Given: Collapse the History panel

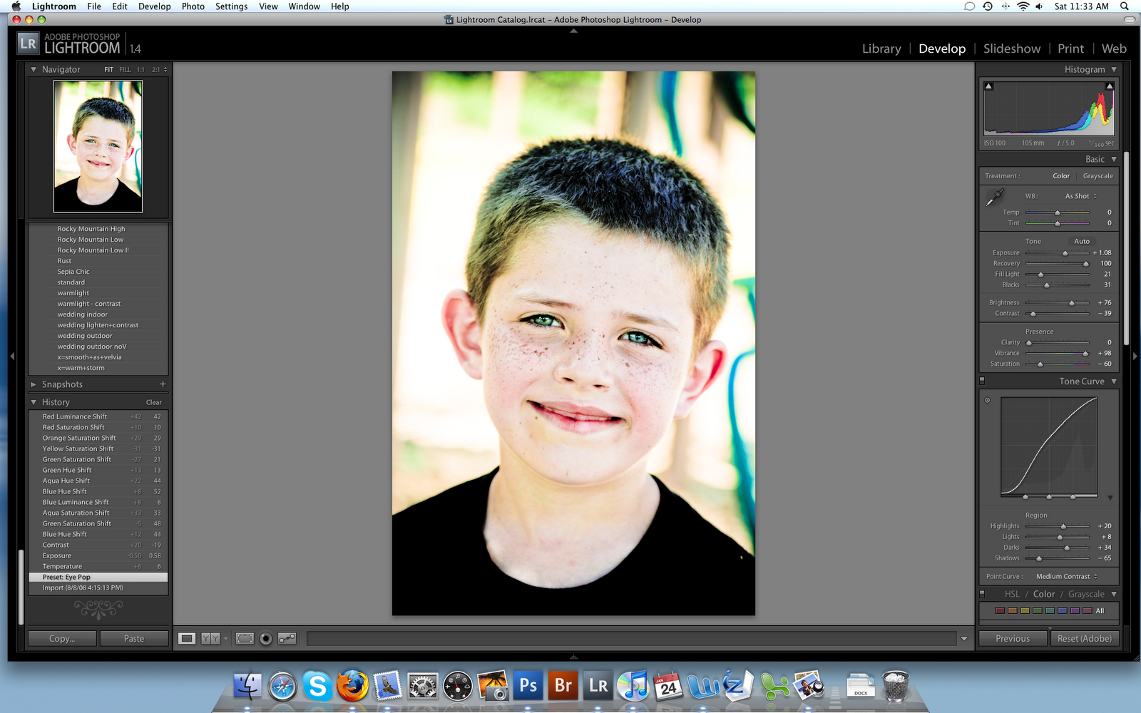Looking at the screenshot, I should [34, 402].
